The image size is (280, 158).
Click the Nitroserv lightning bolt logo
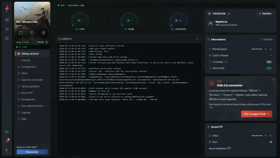point(7,8)
